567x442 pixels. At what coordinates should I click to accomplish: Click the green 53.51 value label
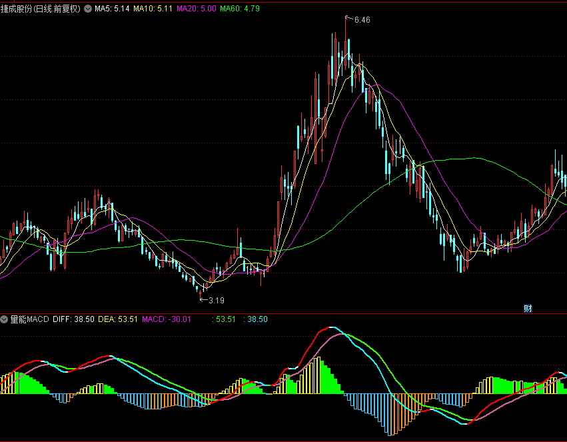click(x=226, y=319)
